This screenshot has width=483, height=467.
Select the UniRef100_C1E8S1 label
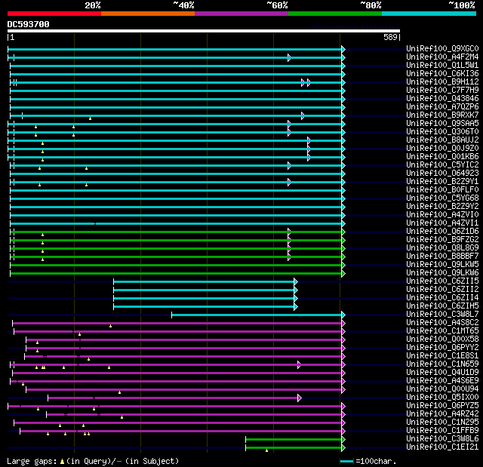coord(442,356)
